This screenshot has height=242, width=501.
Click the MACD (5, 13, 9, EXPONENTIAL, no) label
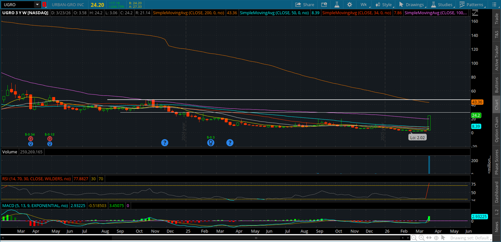35,205
